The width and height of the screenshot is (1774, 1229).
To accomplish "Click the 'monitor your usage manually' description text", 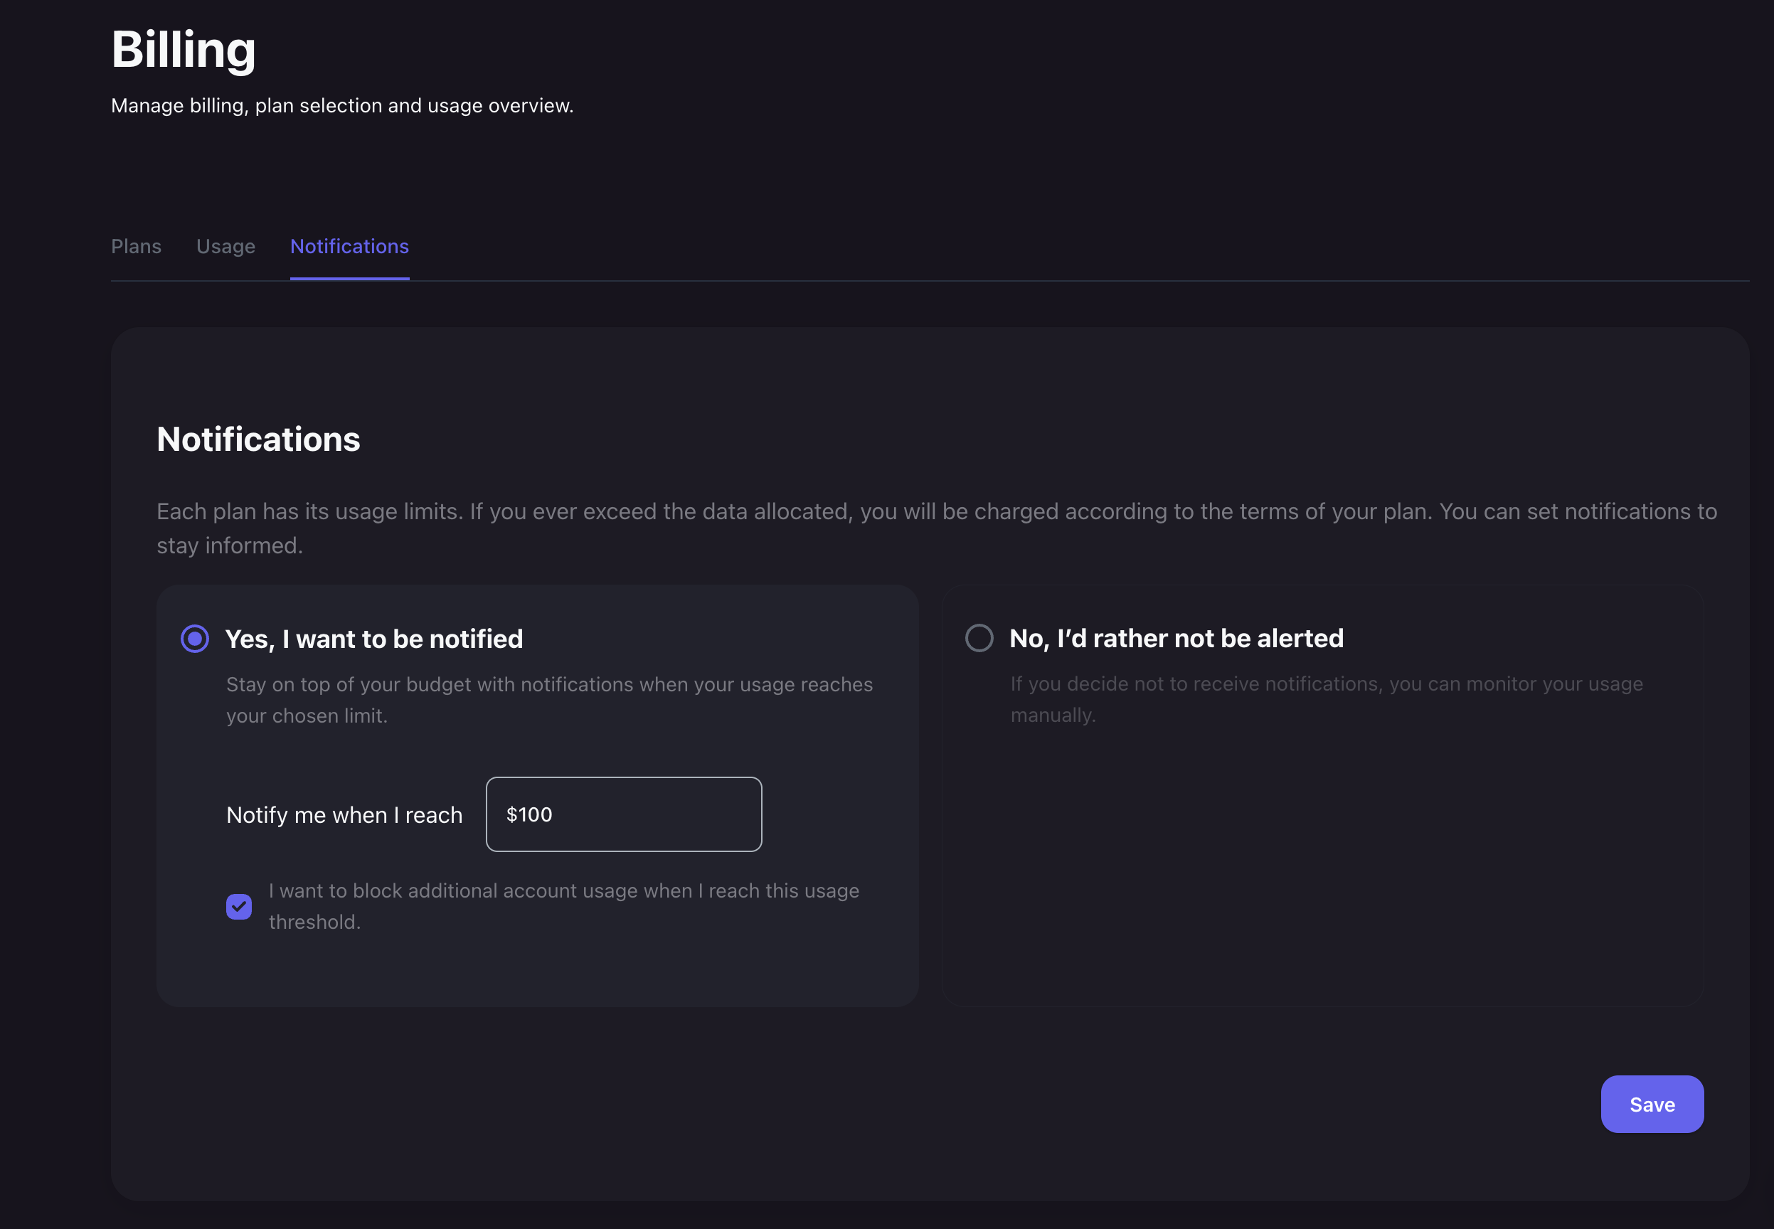I will pyautogui.click(x=1326, y=683).
